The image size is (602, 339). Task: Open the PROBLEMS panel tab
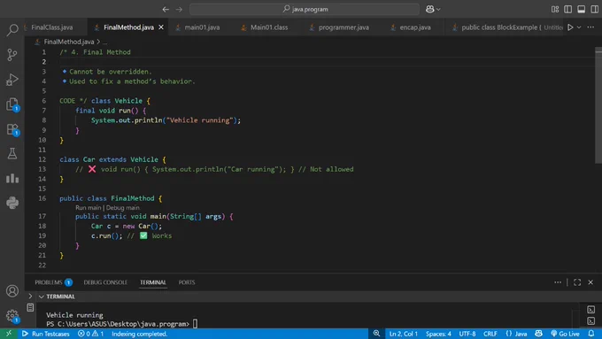(53, 282)
